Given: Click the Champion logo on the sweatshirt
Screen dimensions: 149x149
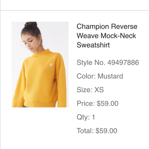Looking at the screenshot, I should click(x=51, y=64).
